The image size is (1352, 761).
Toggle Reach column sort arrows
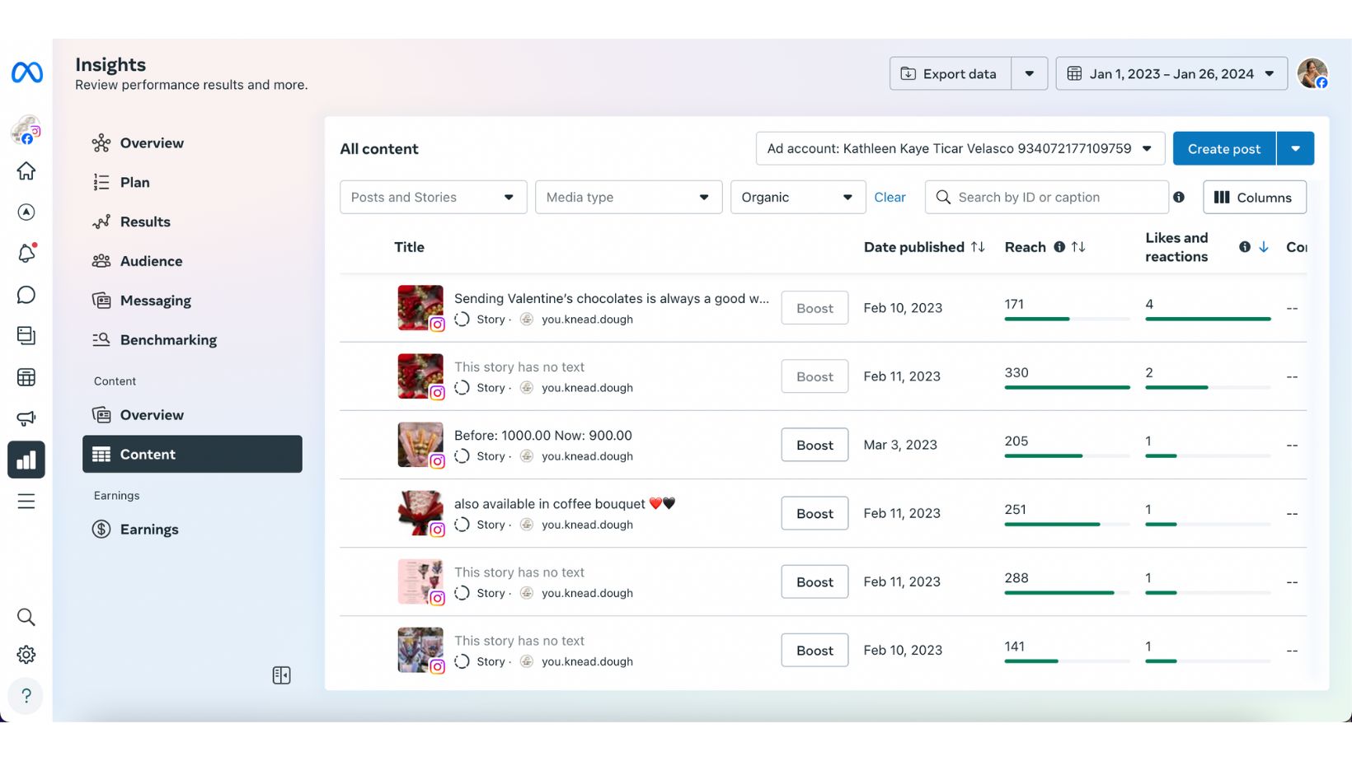click(x=1078, y=247)
